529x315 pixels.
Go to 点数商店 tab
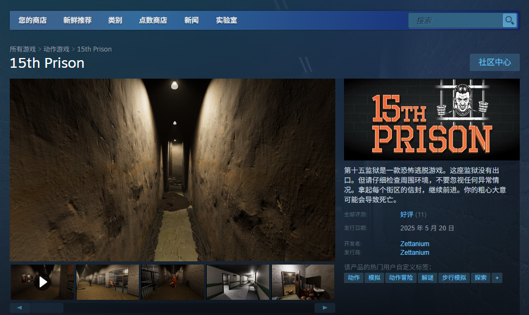(x=153, y=21)
